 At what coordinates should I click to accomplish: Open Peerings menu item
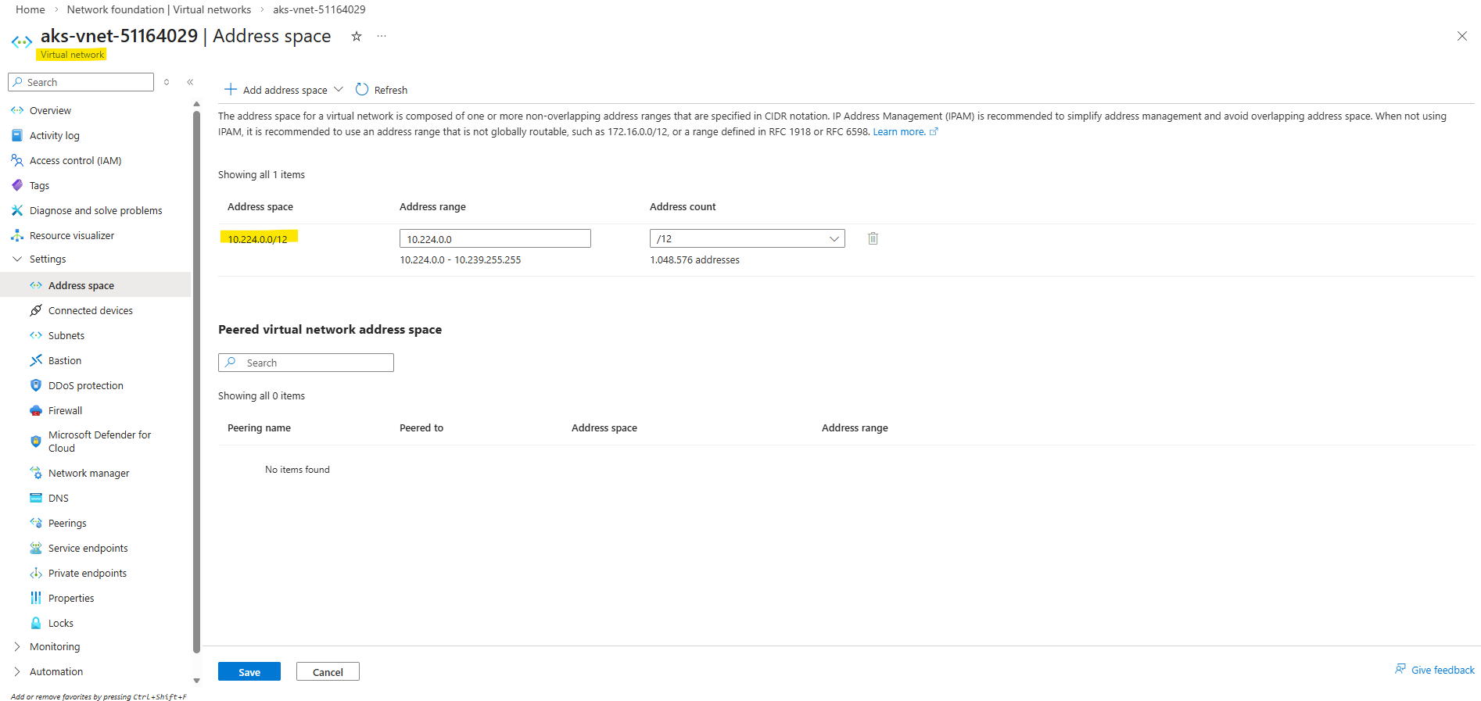(67, 524)
